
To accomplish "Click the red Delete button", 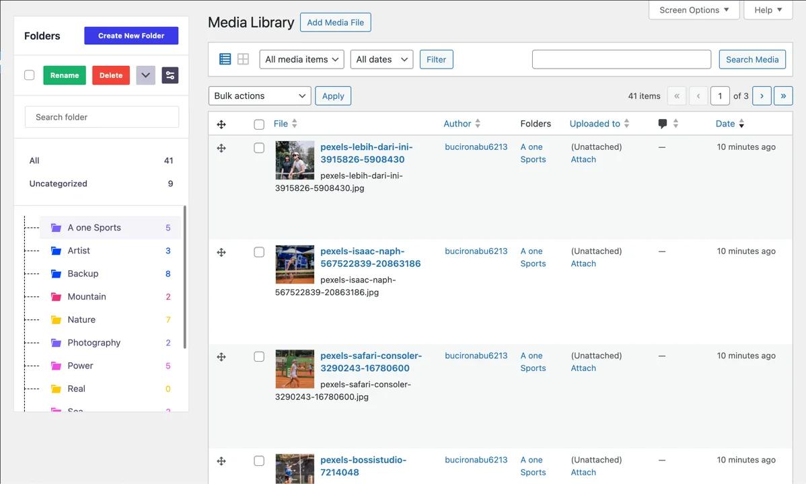I will click(111, 75).
